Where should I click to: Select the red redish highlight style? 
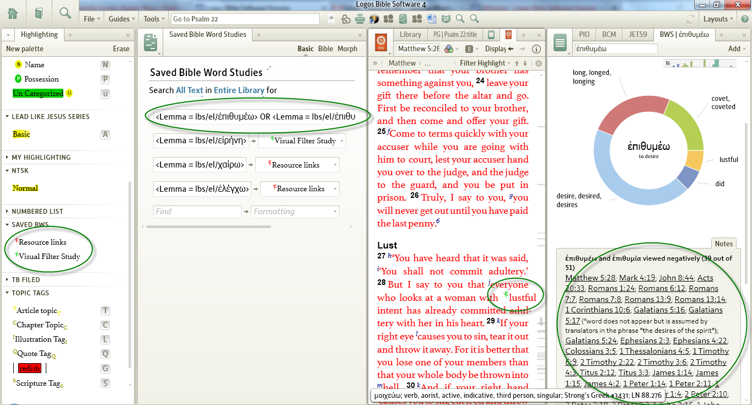(x=29, y=368)
